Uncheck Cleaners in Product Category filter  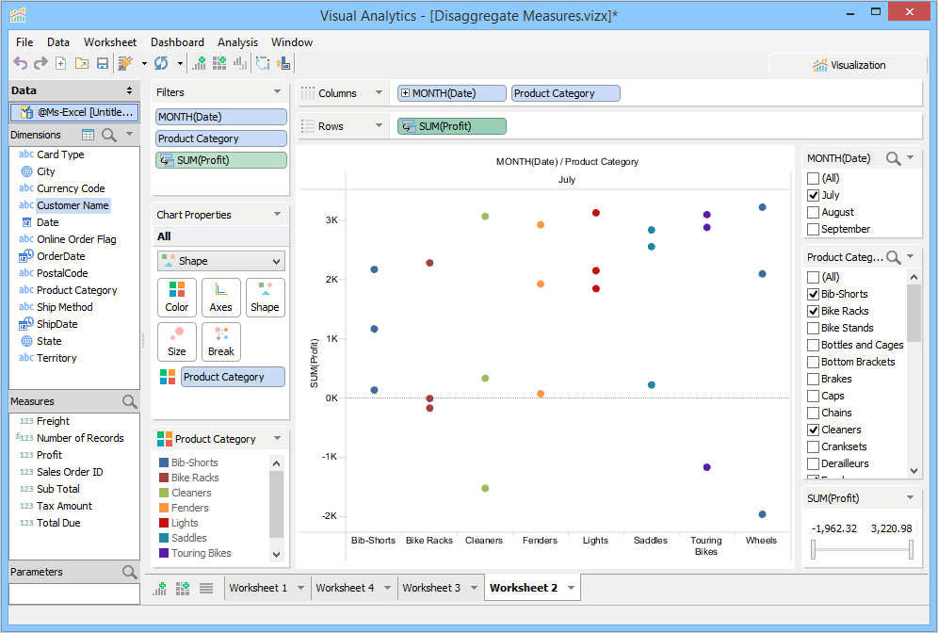point(813,430)
